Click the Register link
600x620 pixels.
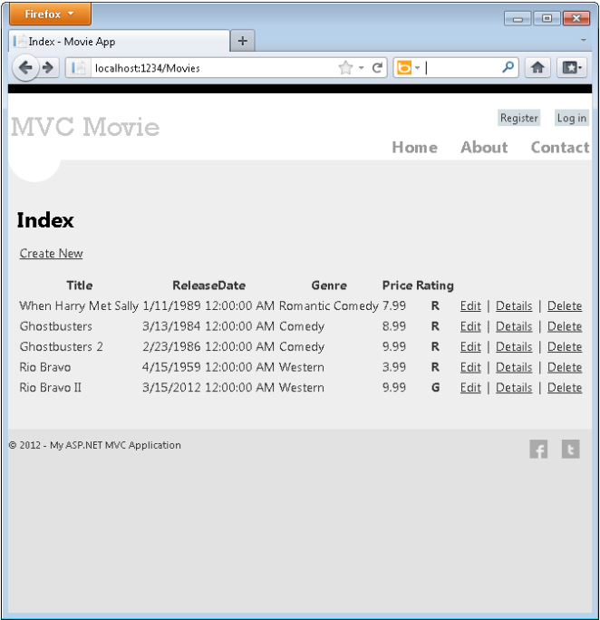click(519, 119)
